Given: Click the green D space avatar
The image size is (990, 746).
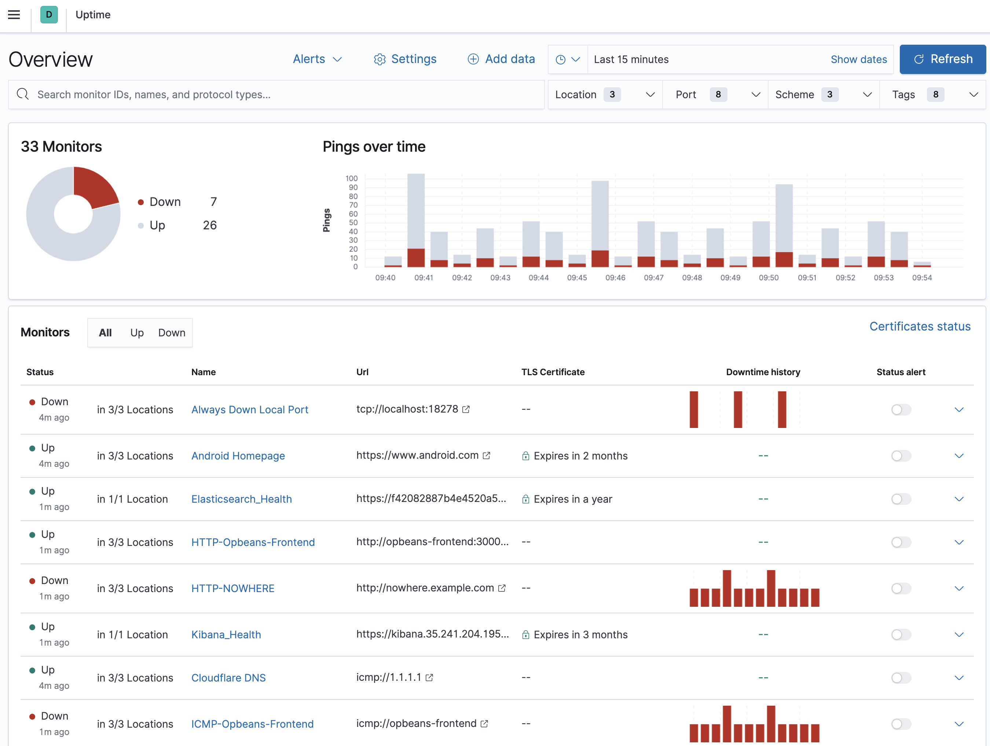Looking at the screenshot, I should 49,15.
